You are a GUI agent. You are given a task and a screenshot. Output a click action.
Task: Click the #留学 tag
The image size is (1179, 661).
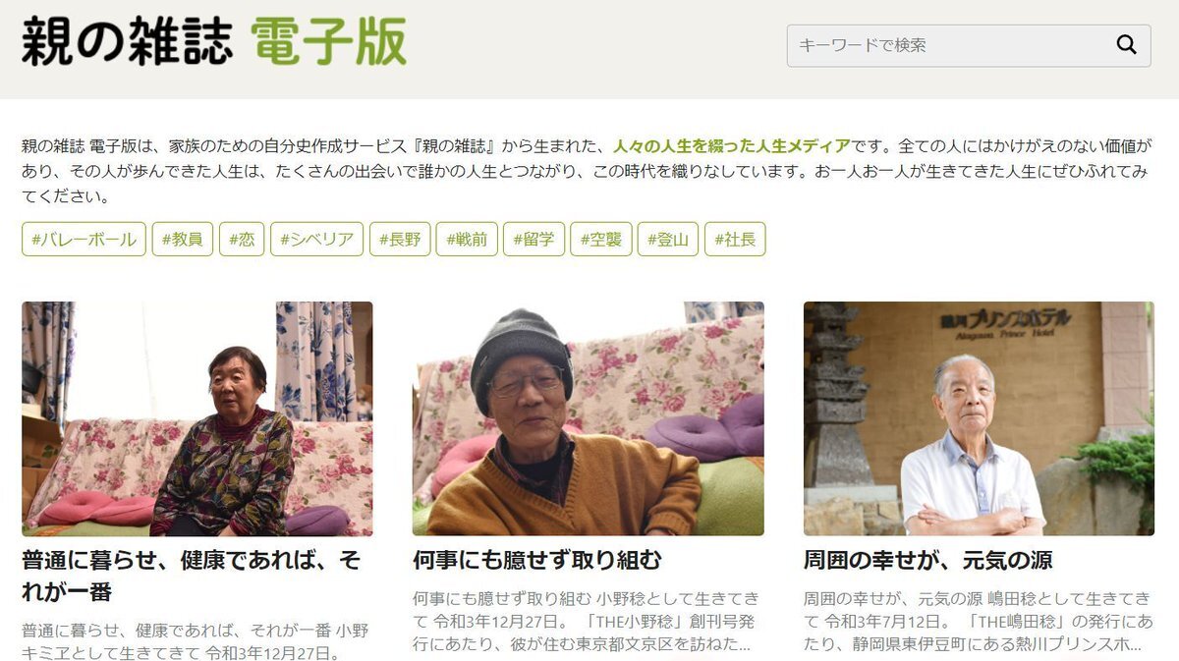coord(533,239)
